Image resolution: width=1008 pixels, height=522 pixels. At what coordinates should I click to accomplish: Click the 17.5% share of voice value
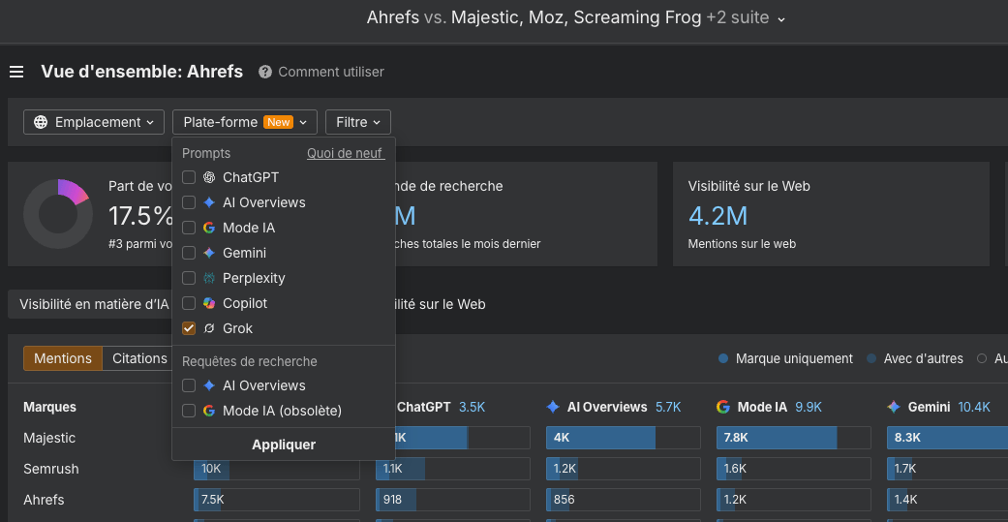140,216
